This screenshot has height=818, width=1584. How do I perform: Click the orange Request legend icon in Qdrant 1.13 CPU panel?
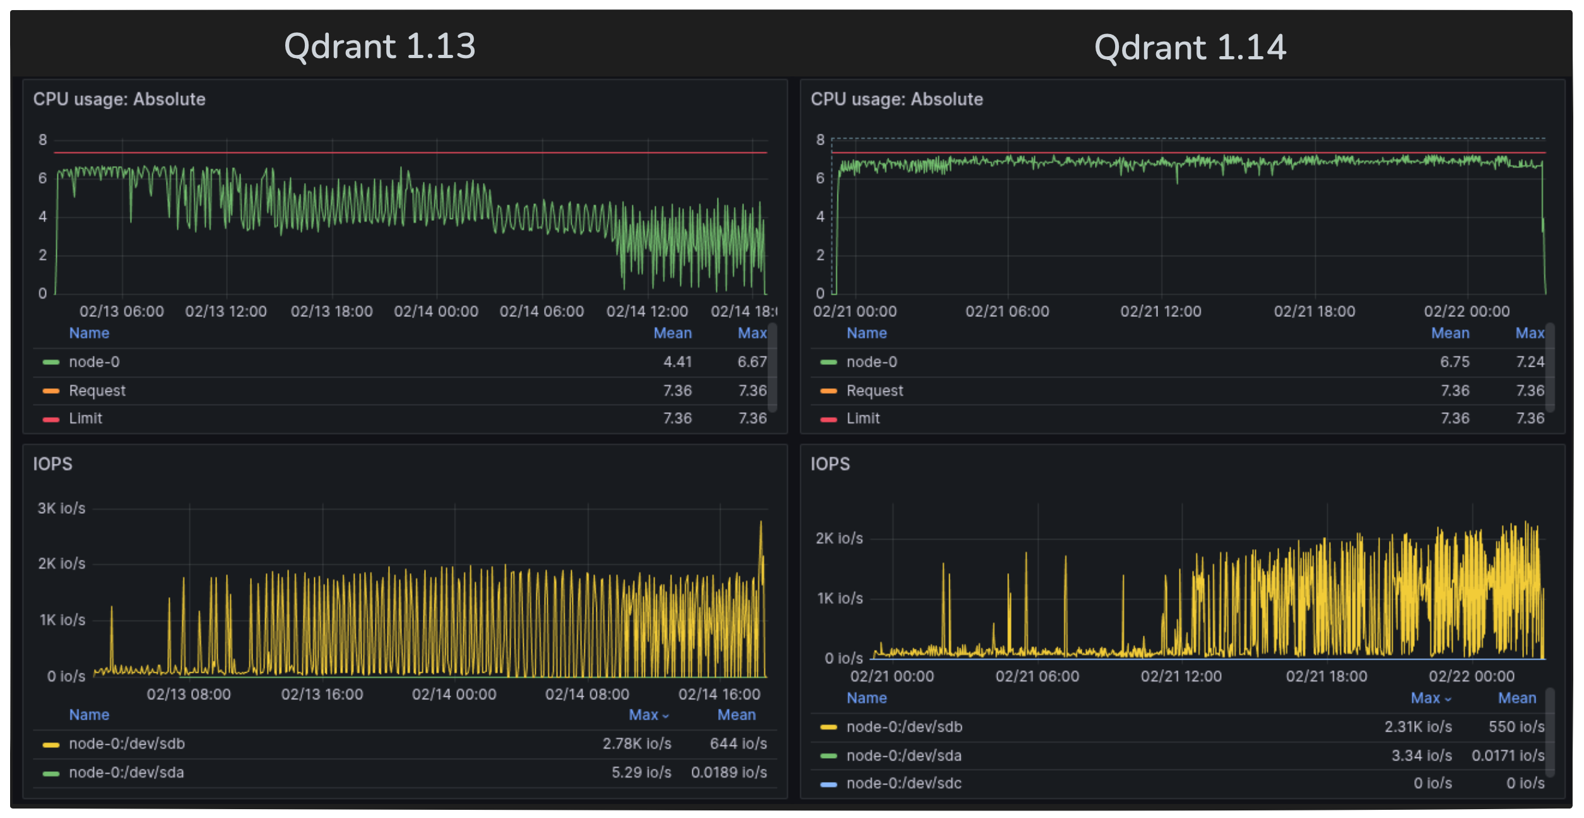[51, 390]
